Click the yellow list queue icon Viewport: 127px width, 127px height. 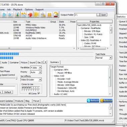pyautogui.click(x=36, y=15)
